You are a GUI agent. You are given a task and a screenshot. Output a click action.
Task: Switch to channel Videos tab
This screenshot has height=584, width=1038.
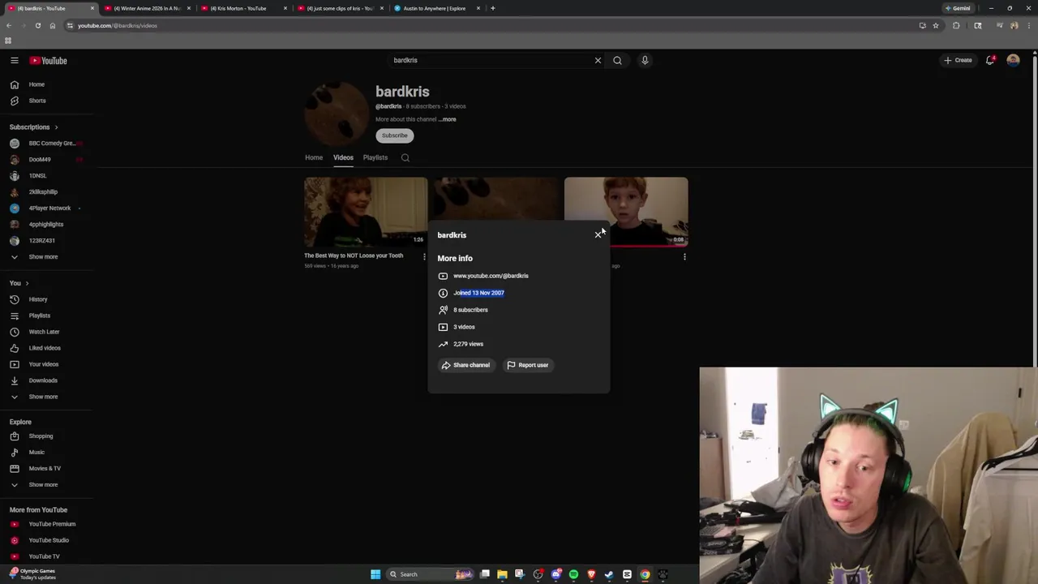pos(343,157)
